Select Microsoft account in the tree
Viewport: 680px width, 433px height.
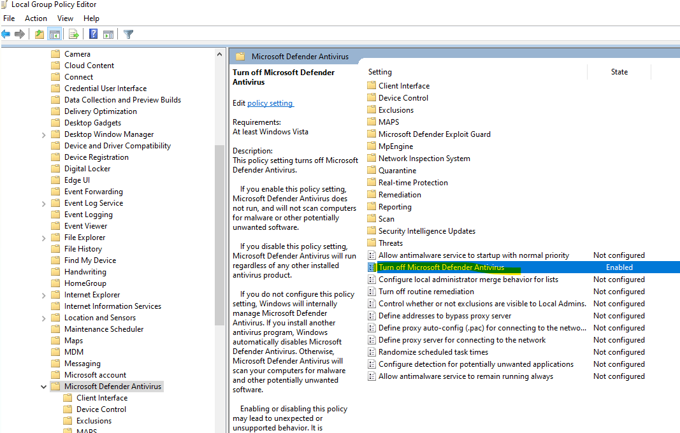(x=96, y=375)
